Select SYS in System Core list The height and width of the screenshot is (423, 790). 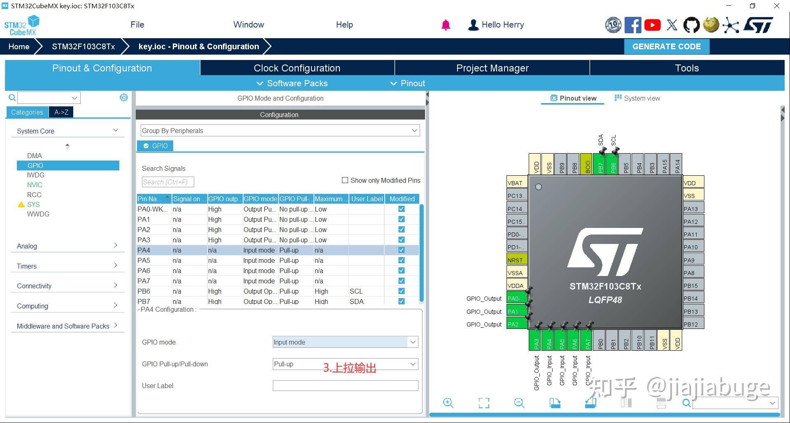point(33,205)
